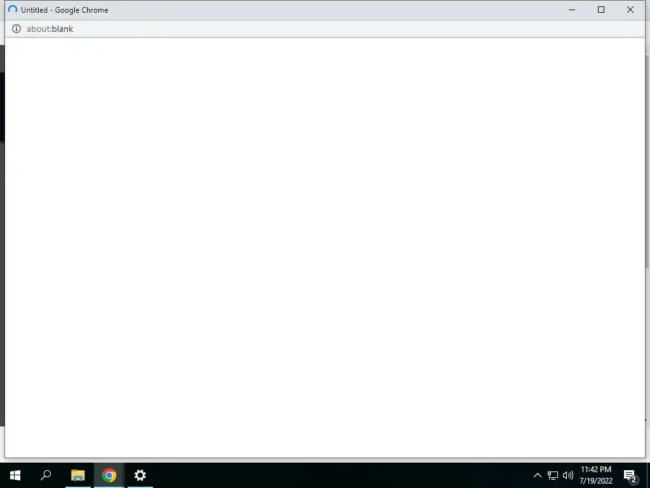Show hidden system tray icons
650x488 pixels.
click(x=537, y=475)
